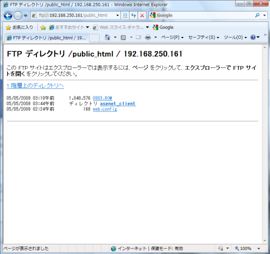Screen dimensions: 270x254
Task: Open the zoom level 100% dropdown
Action: coord(258,248)
